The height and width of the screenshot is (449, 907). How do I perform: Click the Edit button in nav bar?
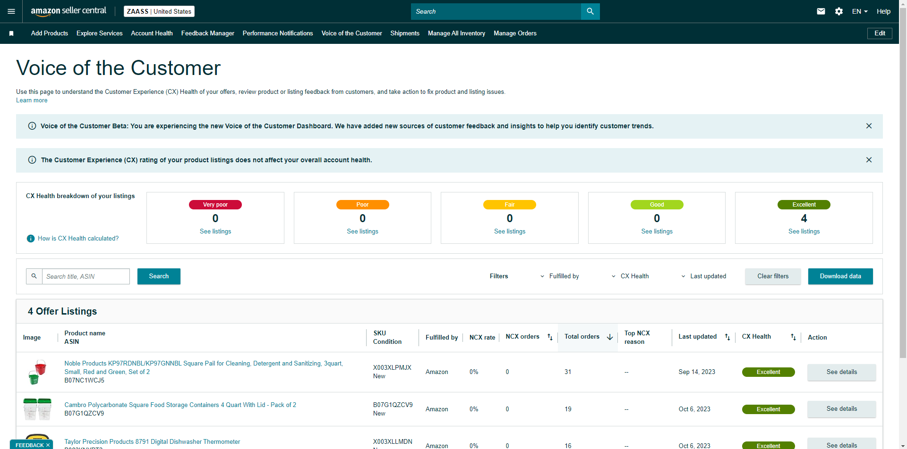tap(880, 33)
